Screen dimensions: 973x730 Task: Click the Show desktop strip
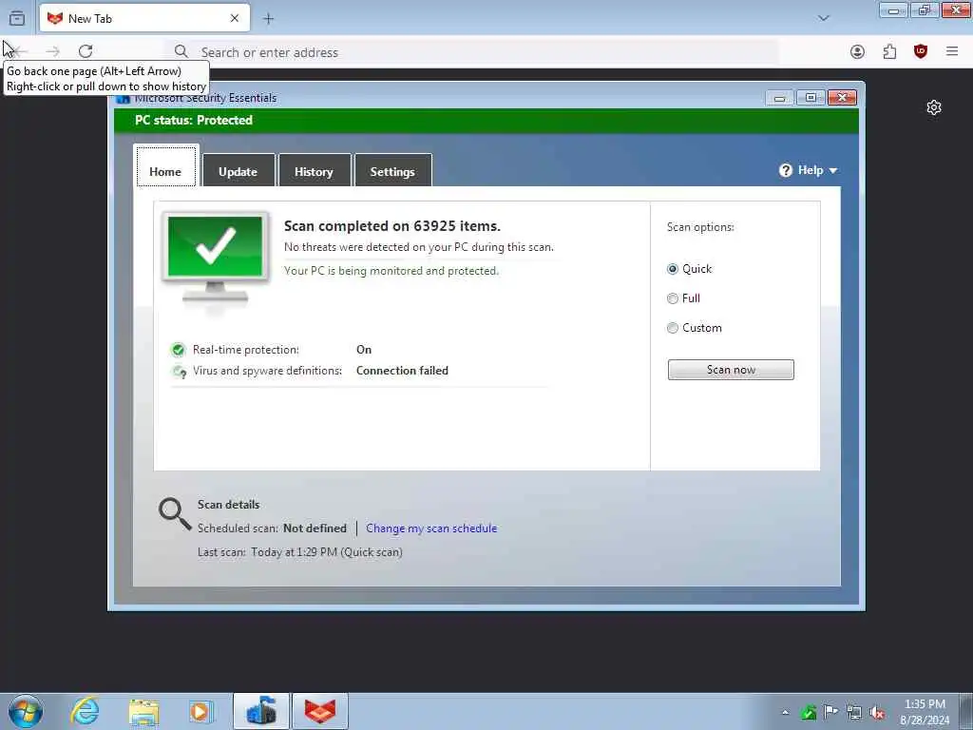click(966, 711)
